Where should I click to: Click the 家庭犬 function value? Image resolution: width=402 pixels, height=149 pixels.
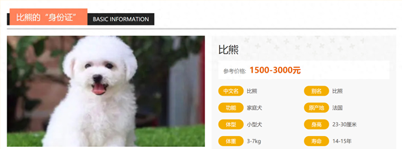[254, 108]
